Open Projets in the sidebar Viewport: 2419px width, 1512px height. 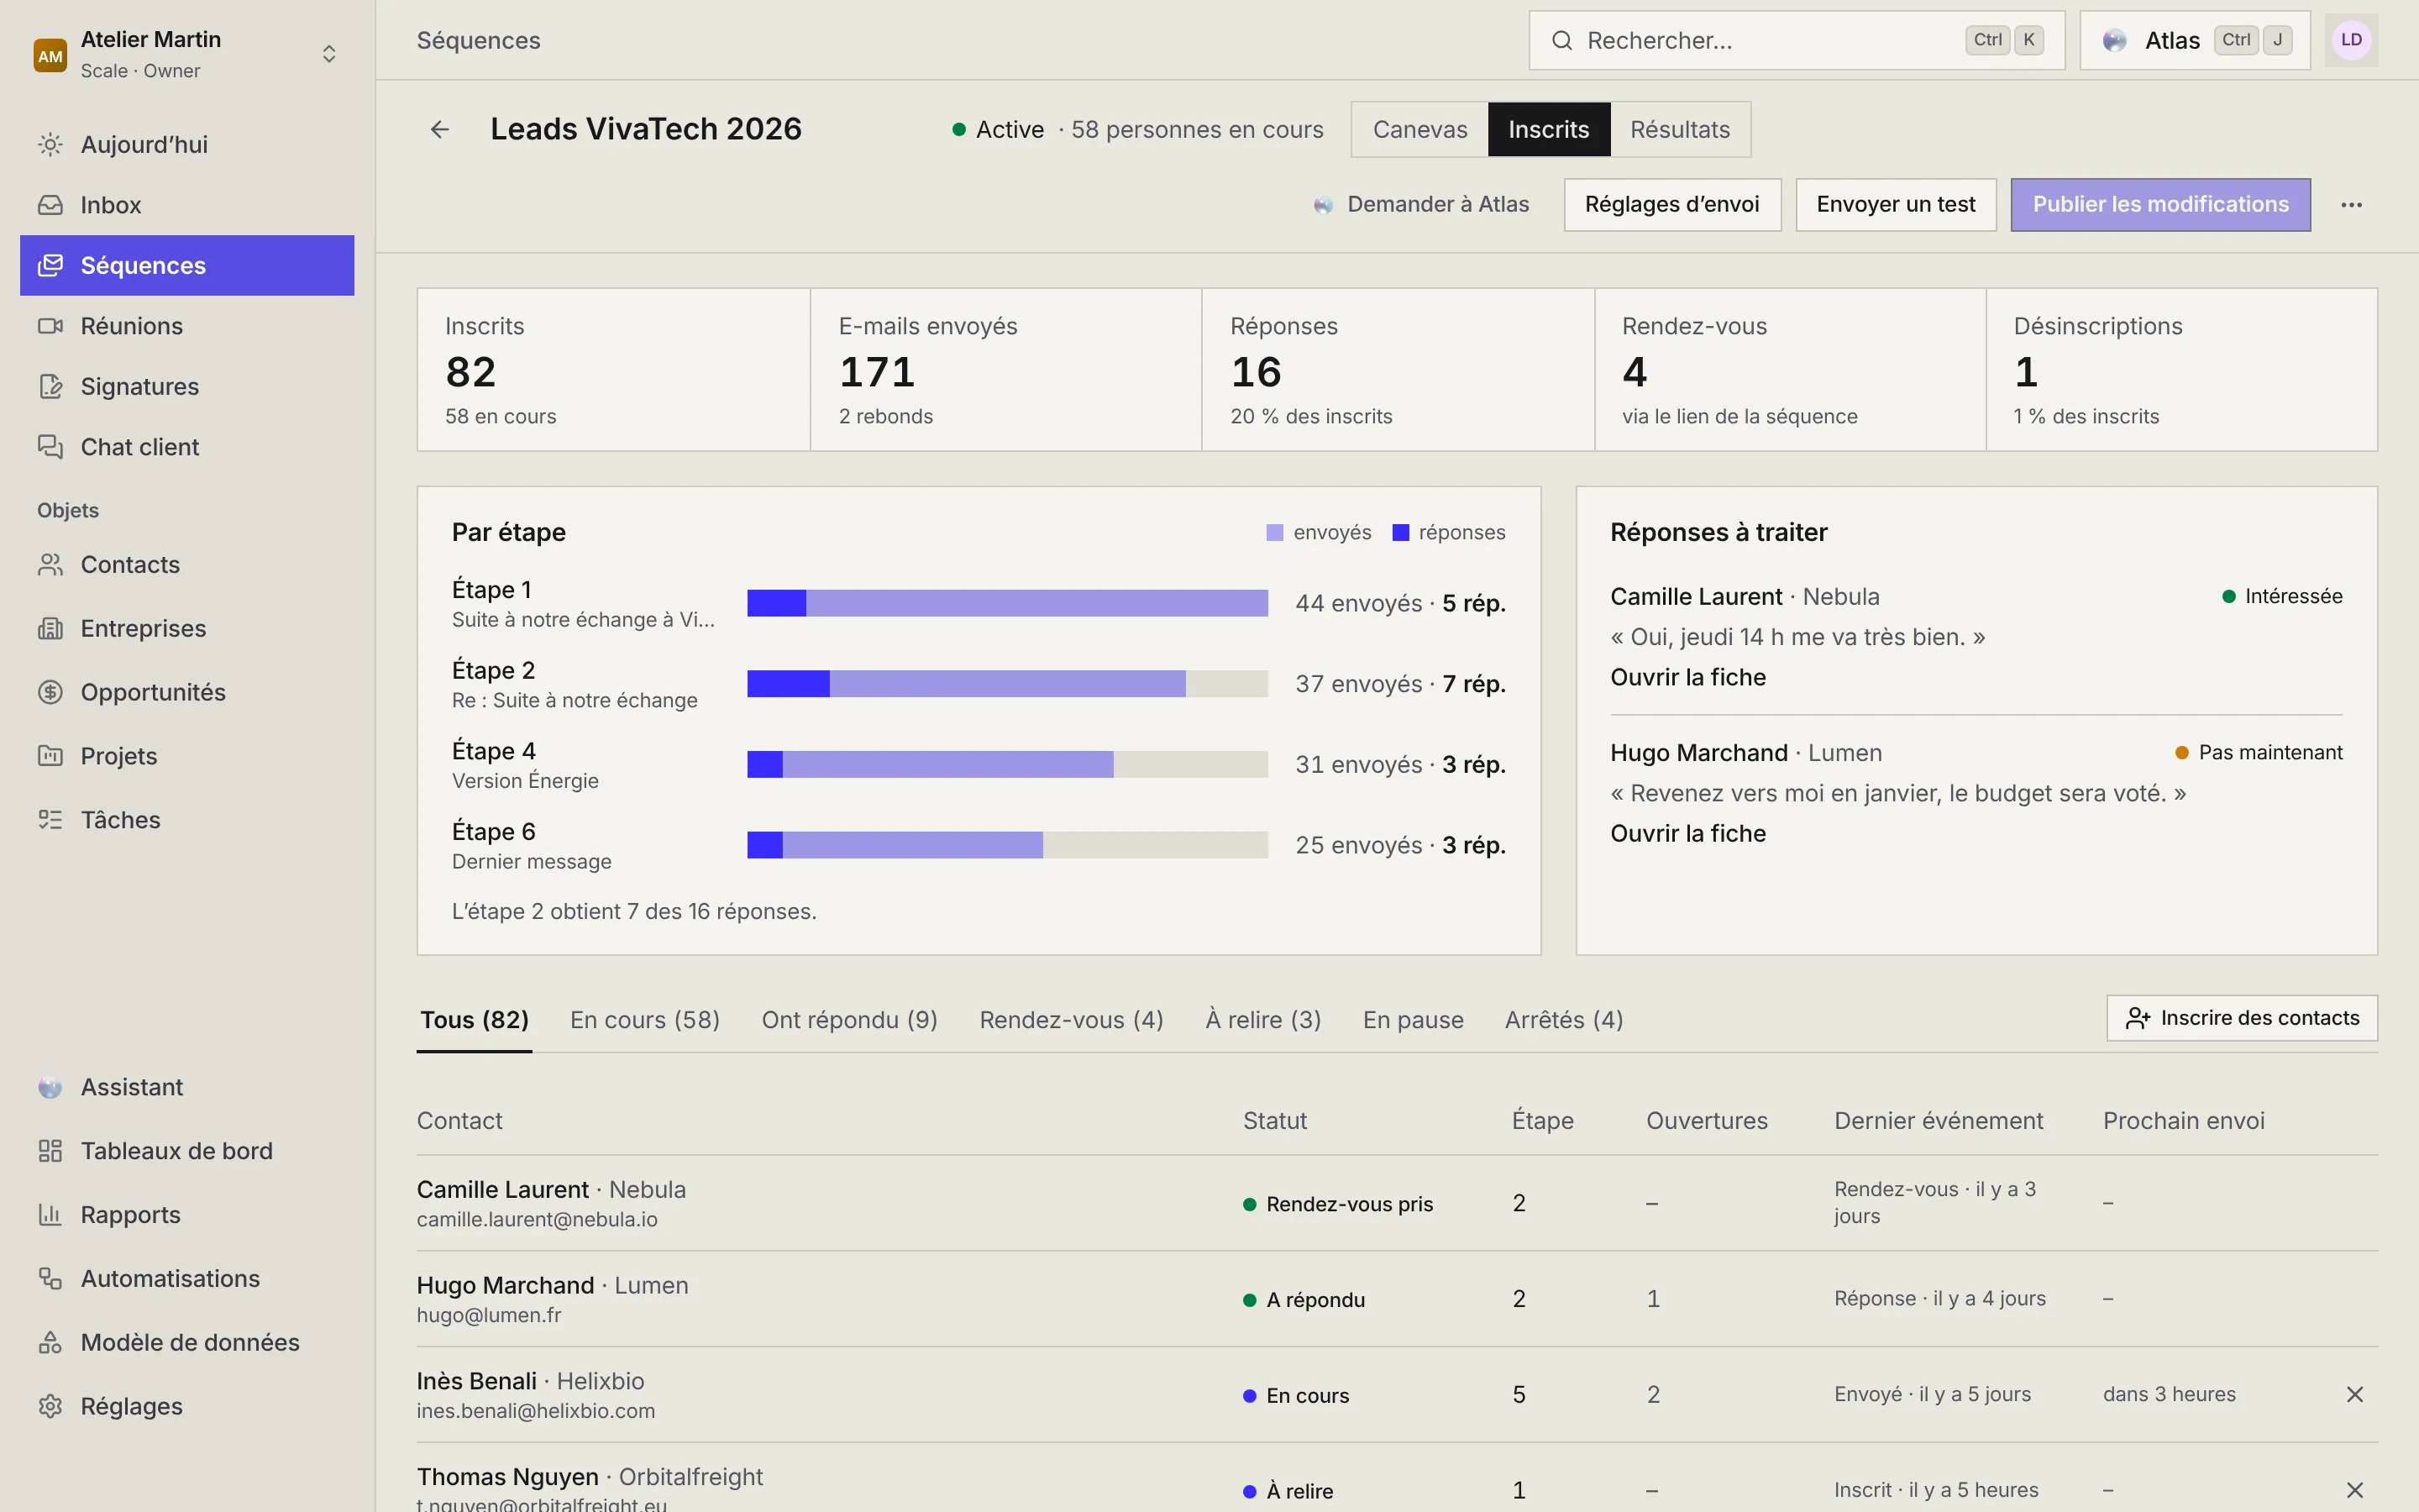tap(187, 756)
